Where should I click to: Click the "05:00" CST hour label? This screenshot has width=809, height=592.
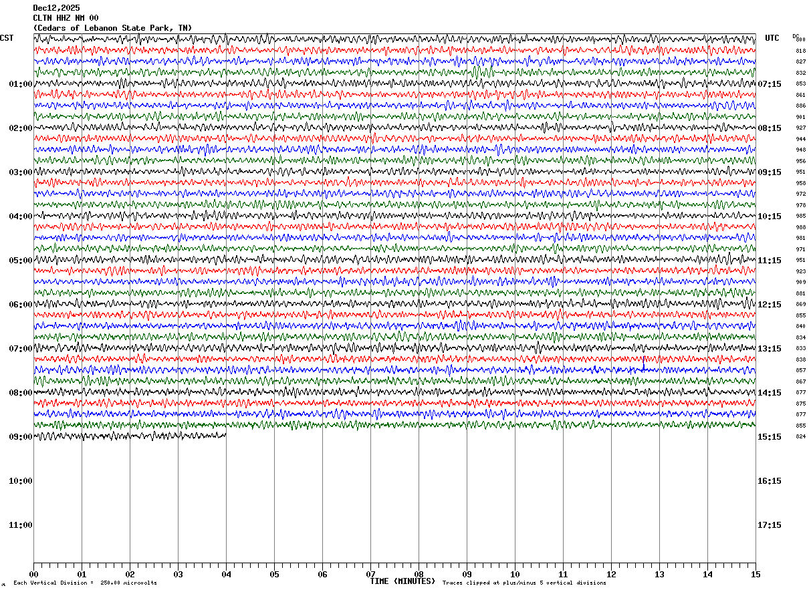[21, 261]
